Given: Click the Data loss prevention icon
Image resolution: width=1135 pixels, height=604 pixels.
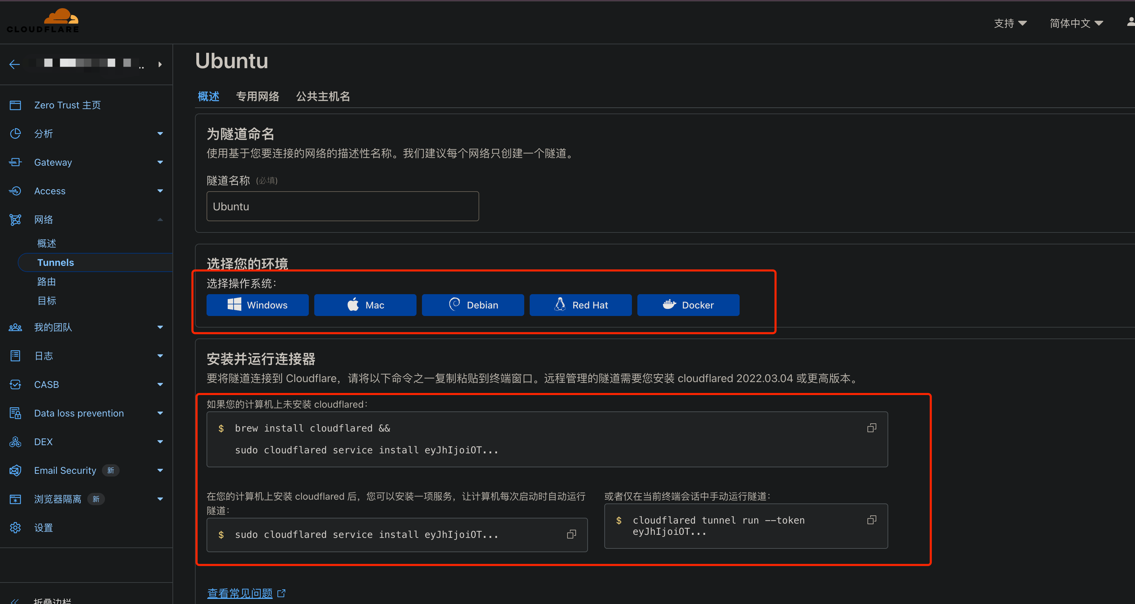Looking at the screenshot, I should [15, 413].
